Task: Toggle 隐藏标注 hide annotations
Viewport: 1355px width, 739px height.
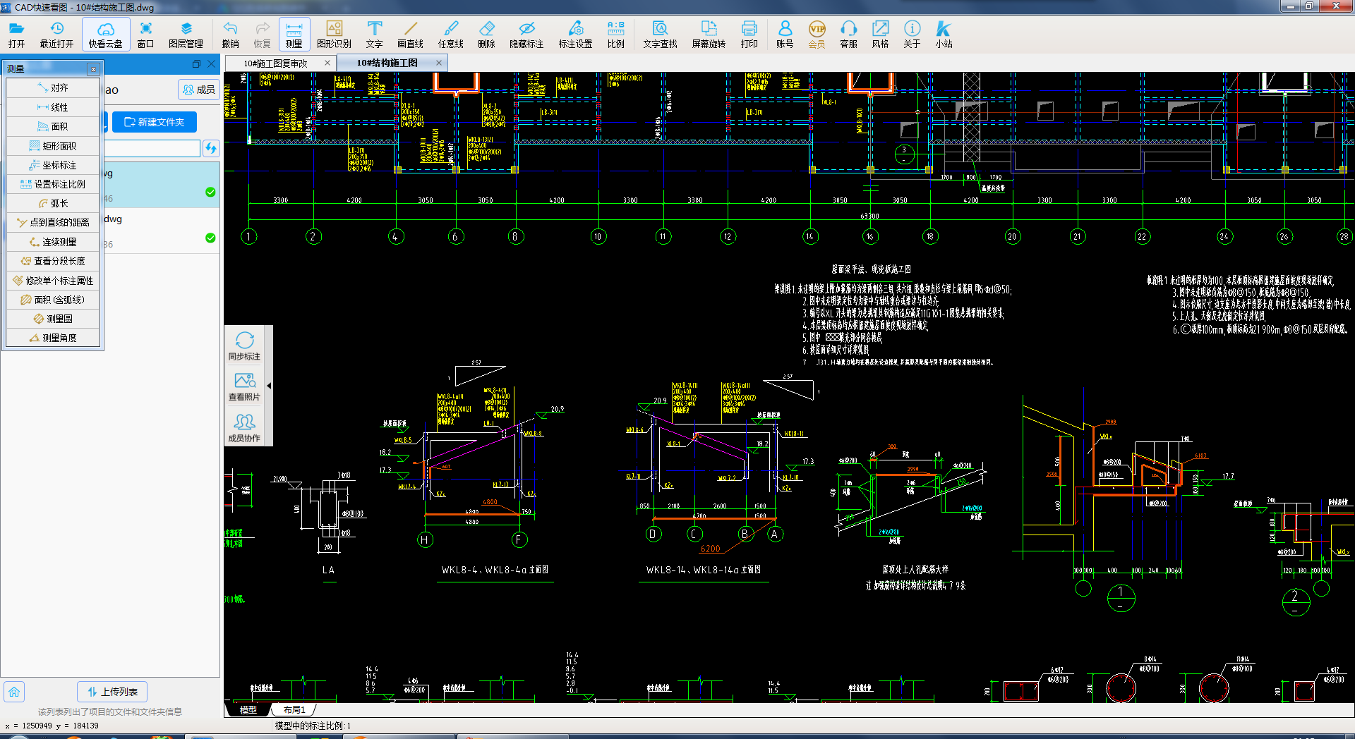Action: pyautogui.click(x=526, y=35)
